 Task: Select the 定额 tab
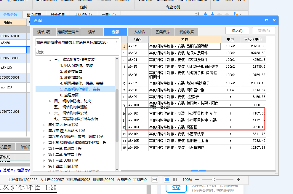(x=116, y=32)
